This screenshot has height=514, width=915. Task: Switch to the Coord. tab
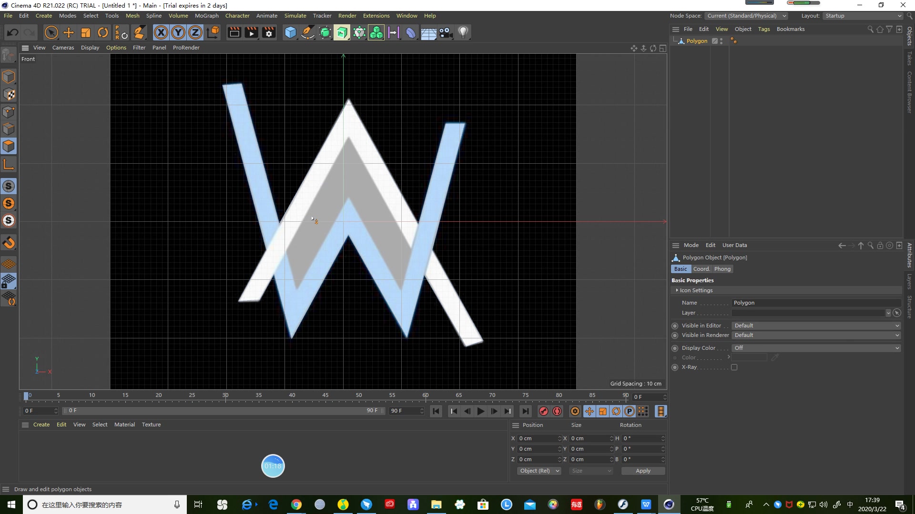click(x=701, y=269)
